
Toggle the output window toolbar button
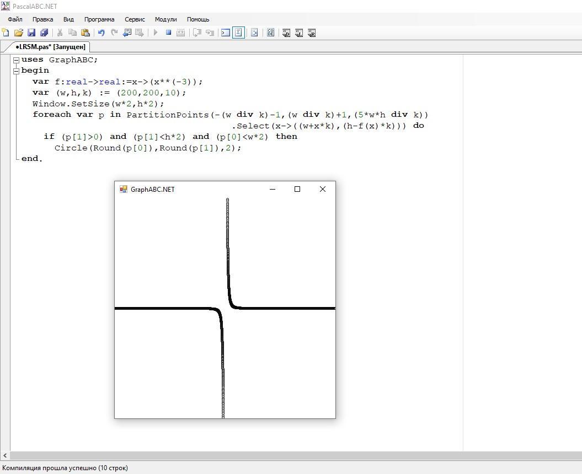pyautogui.click(x=226, y=33)
